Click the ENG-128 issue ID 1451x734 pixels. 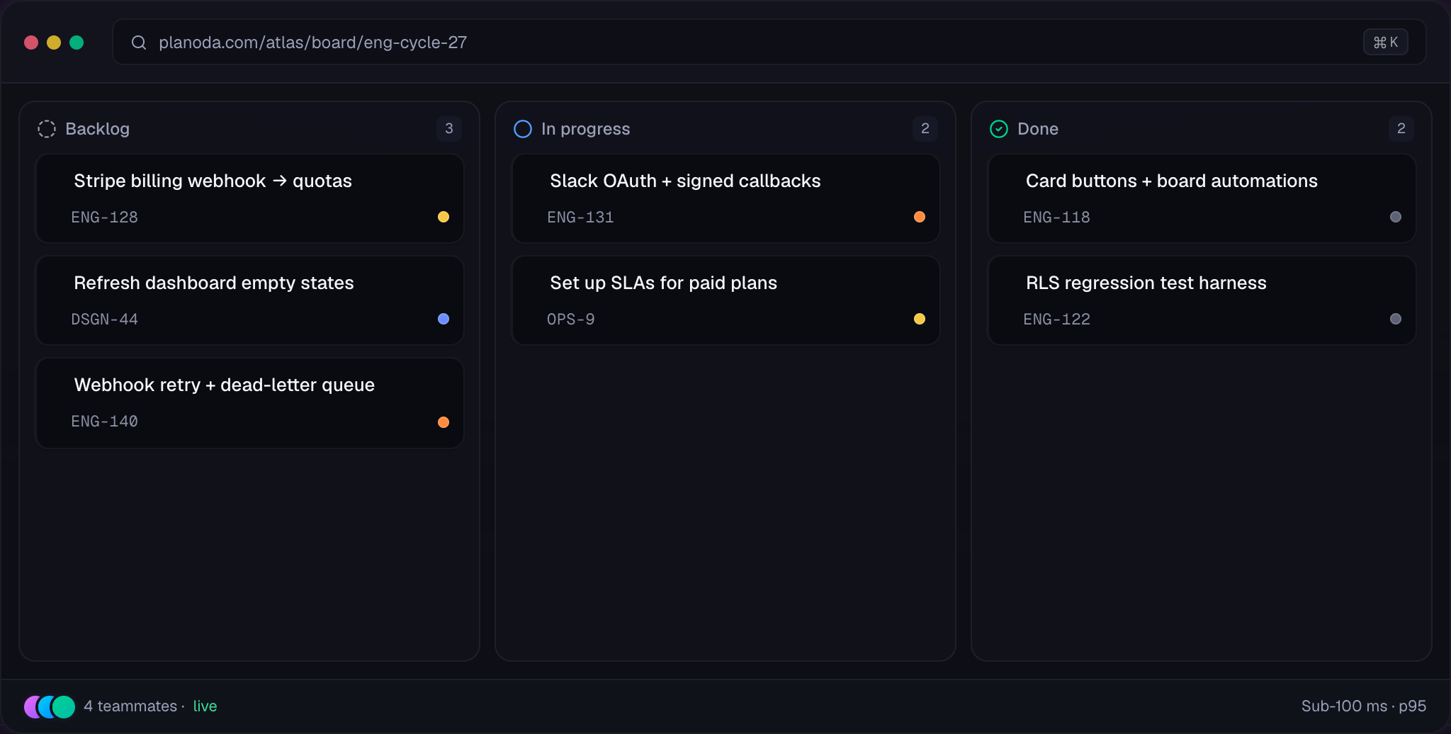[x=105, y=218]
